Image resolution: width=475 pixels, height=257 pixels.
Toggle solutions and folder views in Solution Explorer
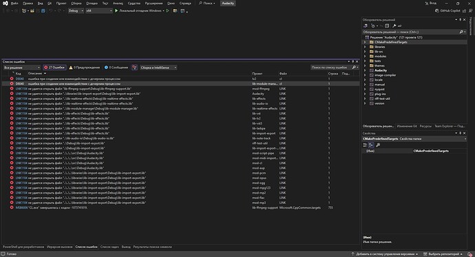coord(366,25)
